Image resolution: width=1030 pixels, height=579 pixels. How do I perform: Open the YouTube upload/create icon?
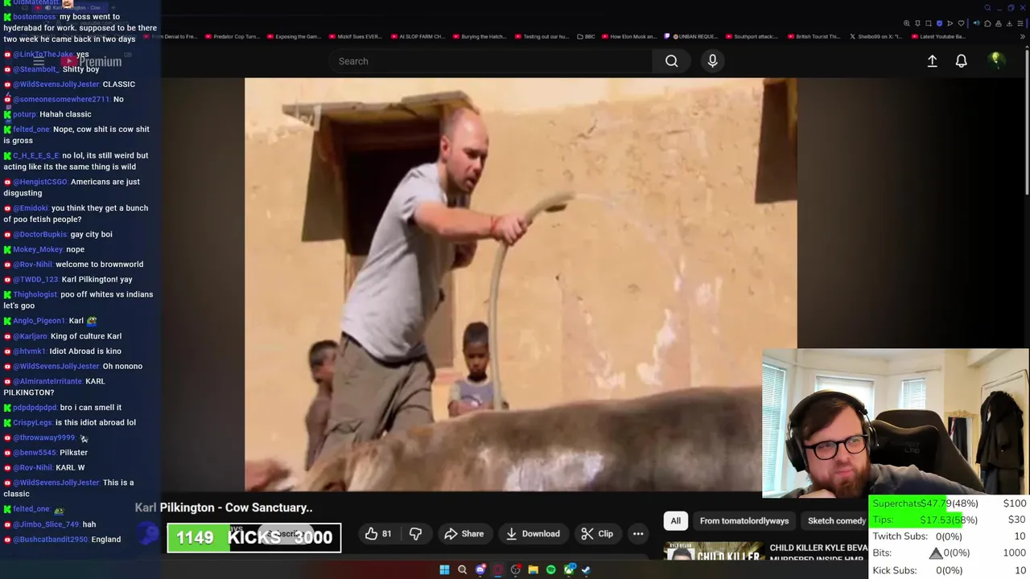(x=932, y=61)
